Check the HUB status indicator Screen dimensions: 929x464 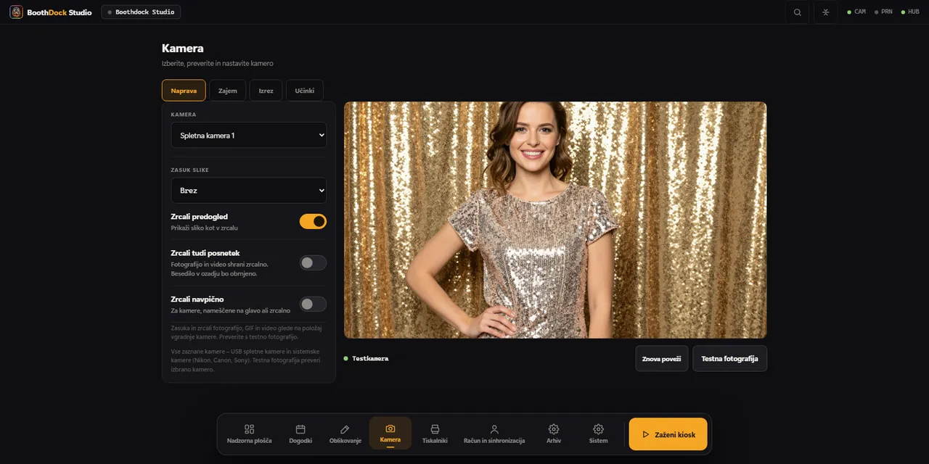(910, 12)
